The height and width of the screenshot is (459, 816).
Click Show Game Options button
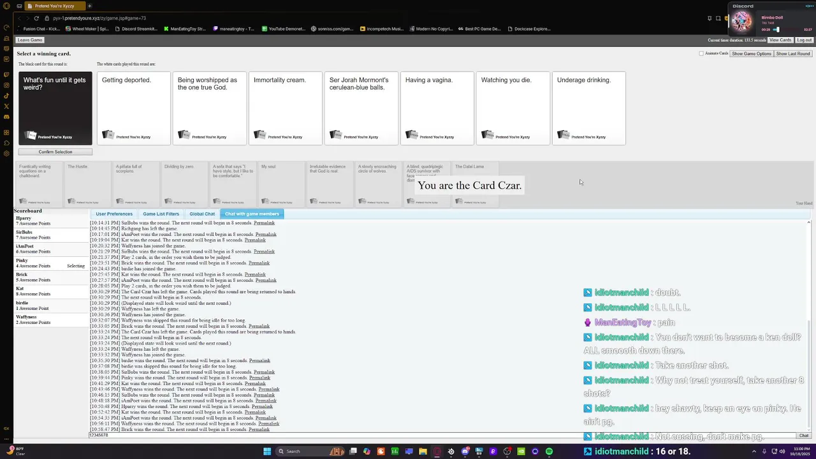pyautogui.click(x=752, y=54)
